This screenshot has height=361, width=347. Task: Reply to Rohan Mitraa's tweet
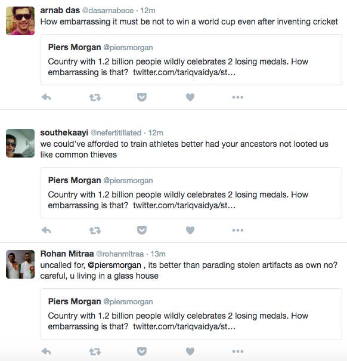47,351
